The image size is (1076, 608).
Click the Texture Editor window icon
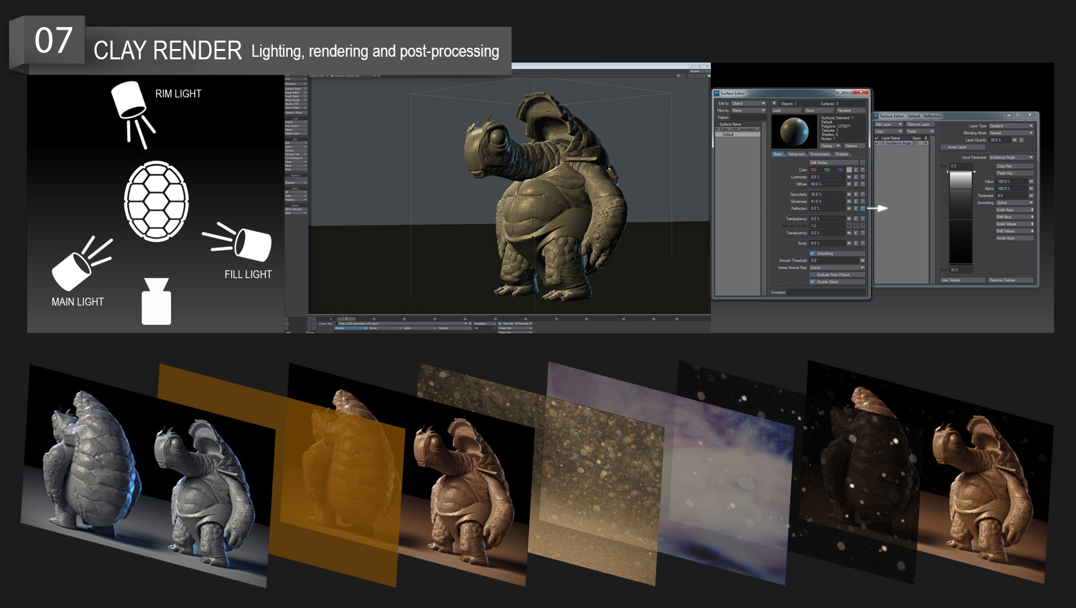tap(876, 116)
